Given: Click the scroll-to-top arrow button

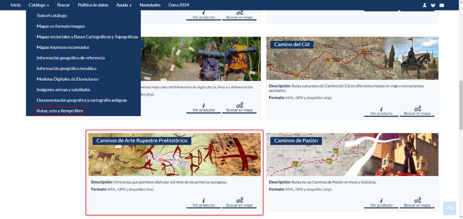Looking at the screenshot, I should click(449, 208).
